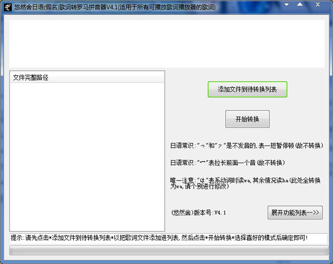Click the 日语常识 note about "ー" long vowel

tap(228, 163)
